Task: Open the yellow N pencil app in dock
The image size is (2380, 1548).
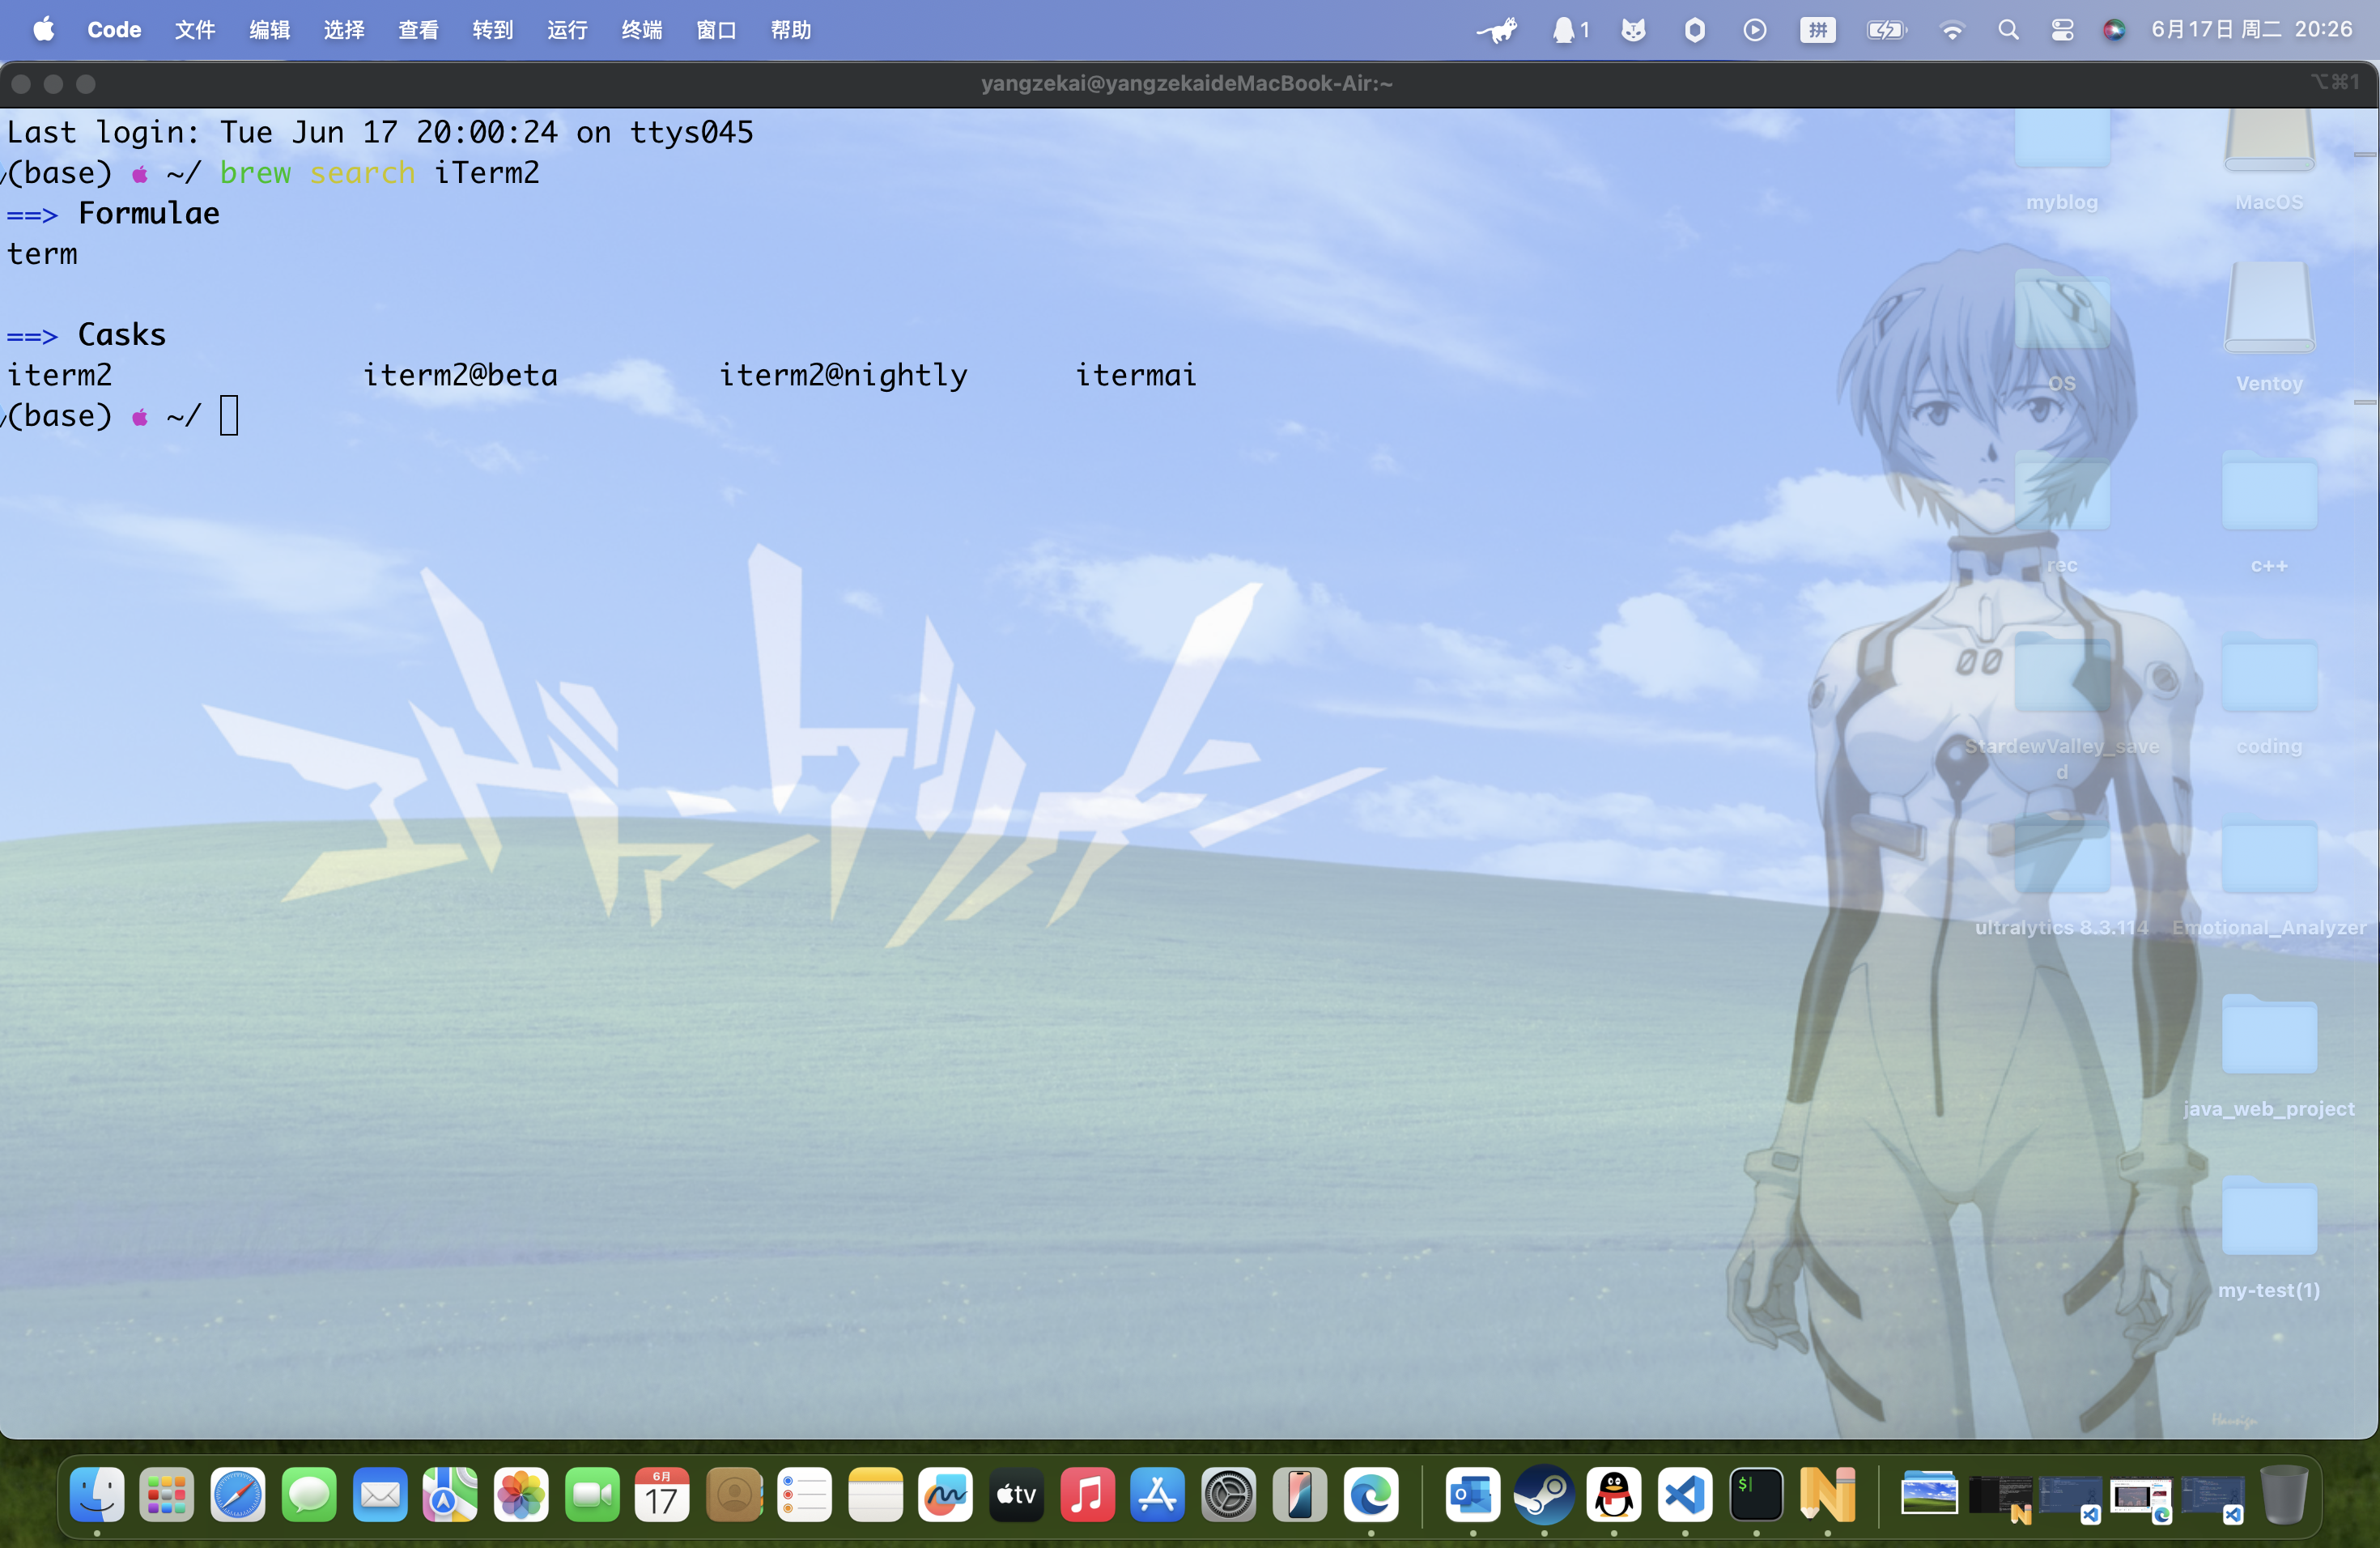Action: (1827, 1495)
